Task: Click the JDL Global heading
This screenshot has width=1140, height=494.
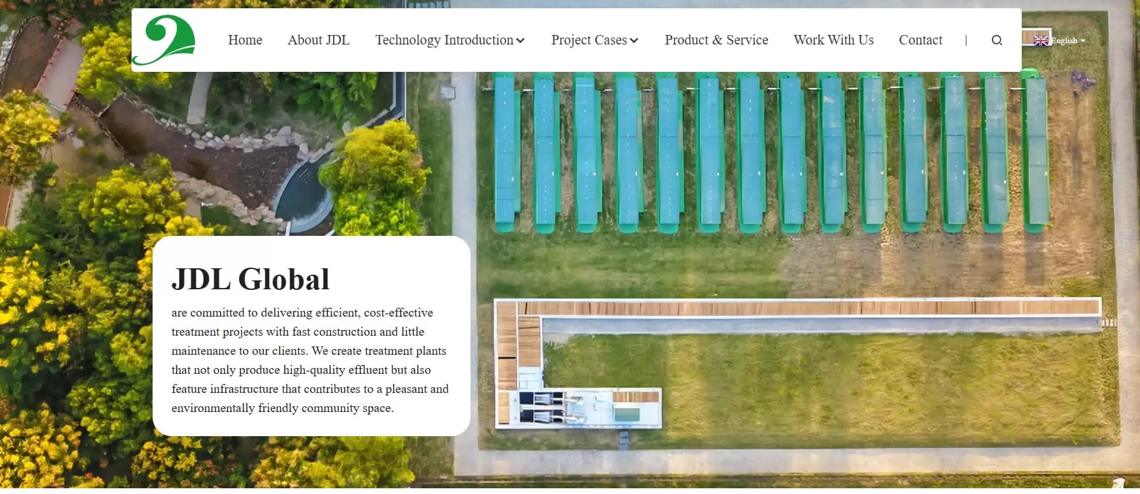Action: tap(251, 279)
